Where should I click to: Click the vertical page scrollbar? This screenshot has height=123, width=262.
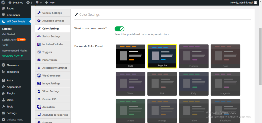pos(260,51)
